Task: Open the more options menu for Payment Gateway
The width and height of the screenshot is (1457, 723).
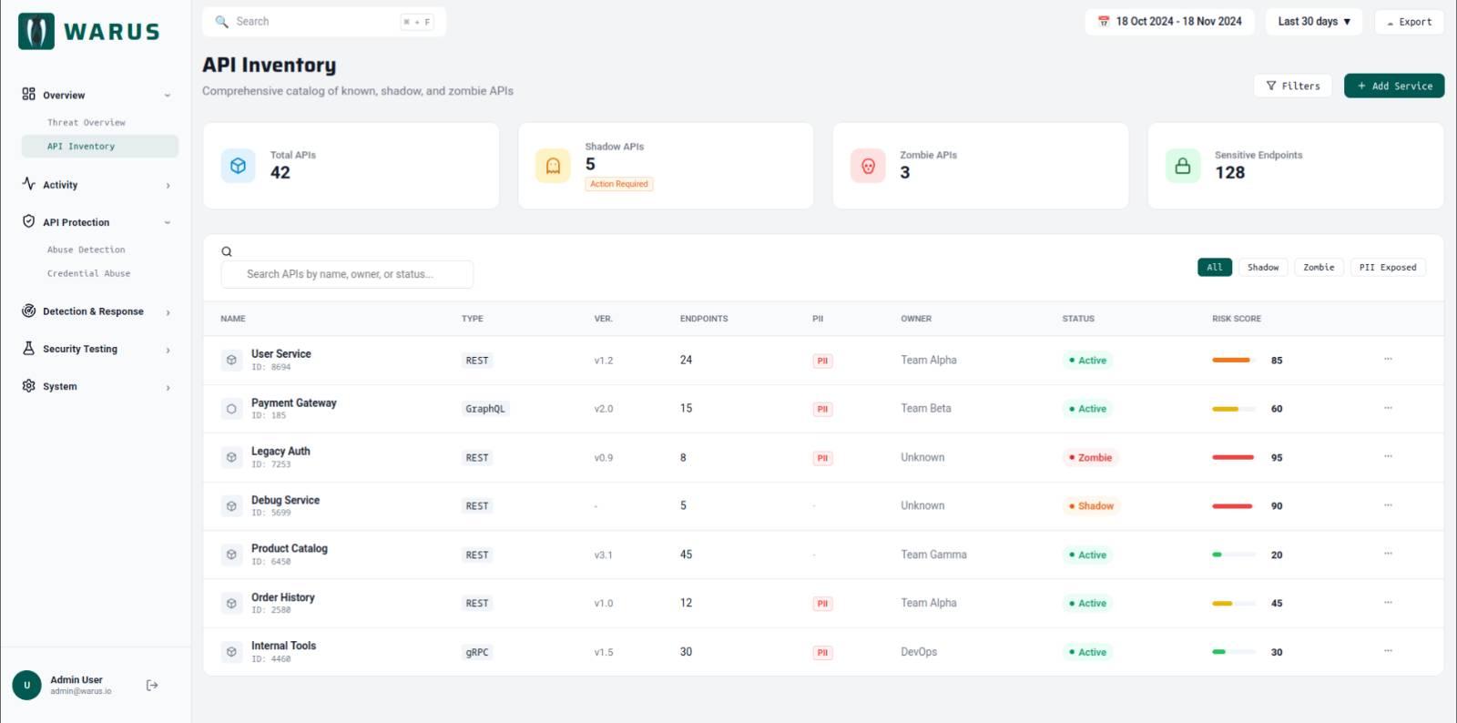Action: (1388, 408)
